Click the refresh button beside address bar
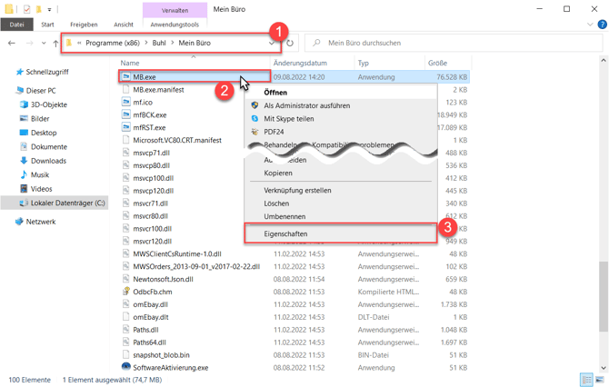Viewport: 609px width, 387px height. pyautogui.click(x=290, y=43)
